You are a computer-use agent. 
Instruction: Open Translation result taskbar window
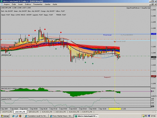point(36,116)
